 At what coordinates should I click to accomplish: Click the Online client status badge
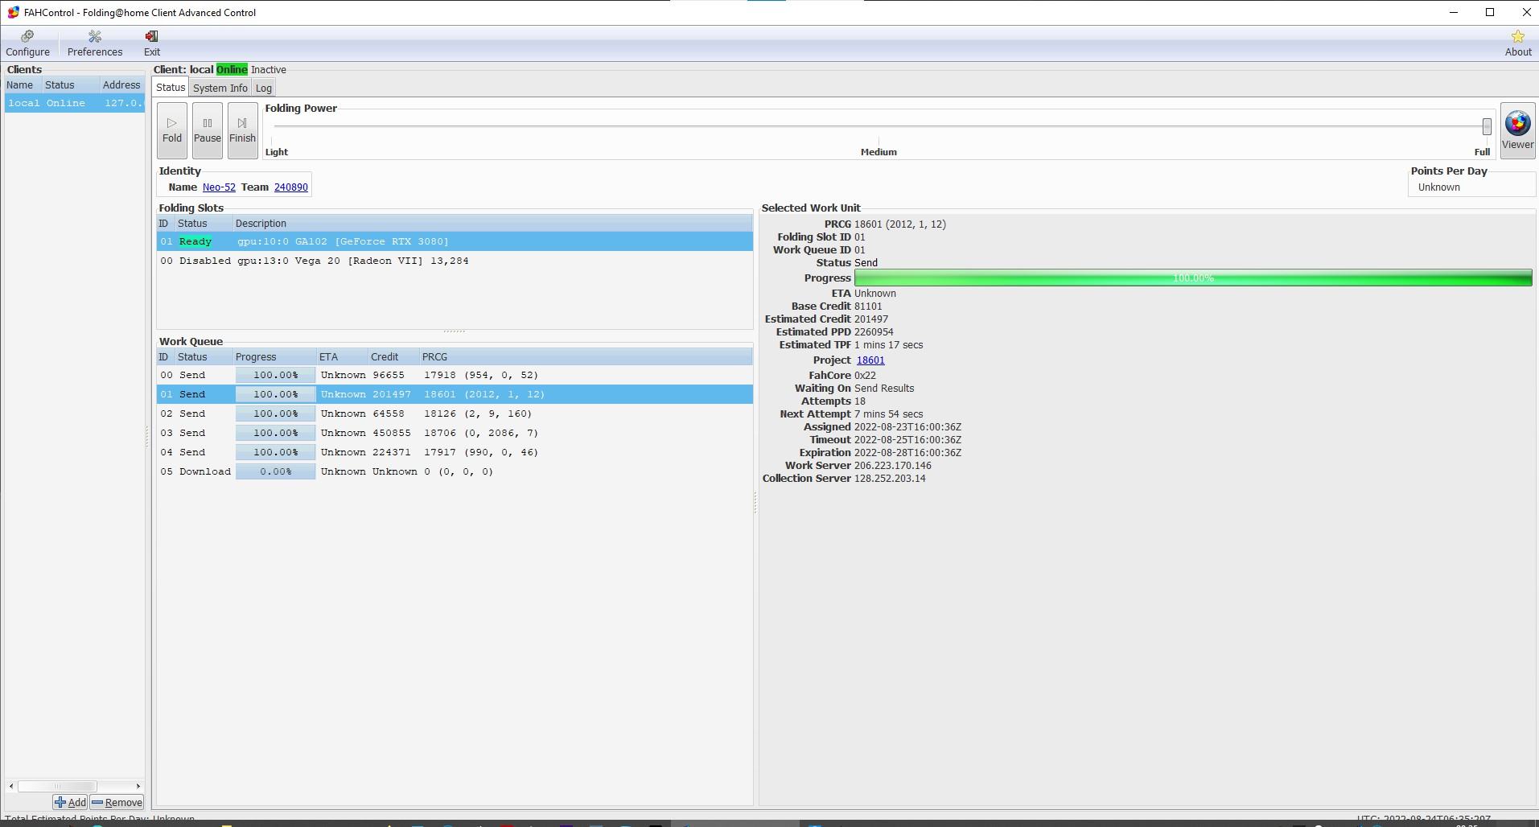[232, 70]
